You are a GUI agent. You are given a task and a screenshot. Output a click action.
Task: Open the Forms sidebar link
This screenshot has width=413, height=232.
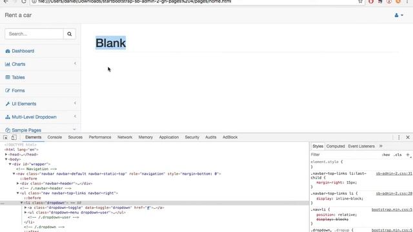(x=18, y=90)
